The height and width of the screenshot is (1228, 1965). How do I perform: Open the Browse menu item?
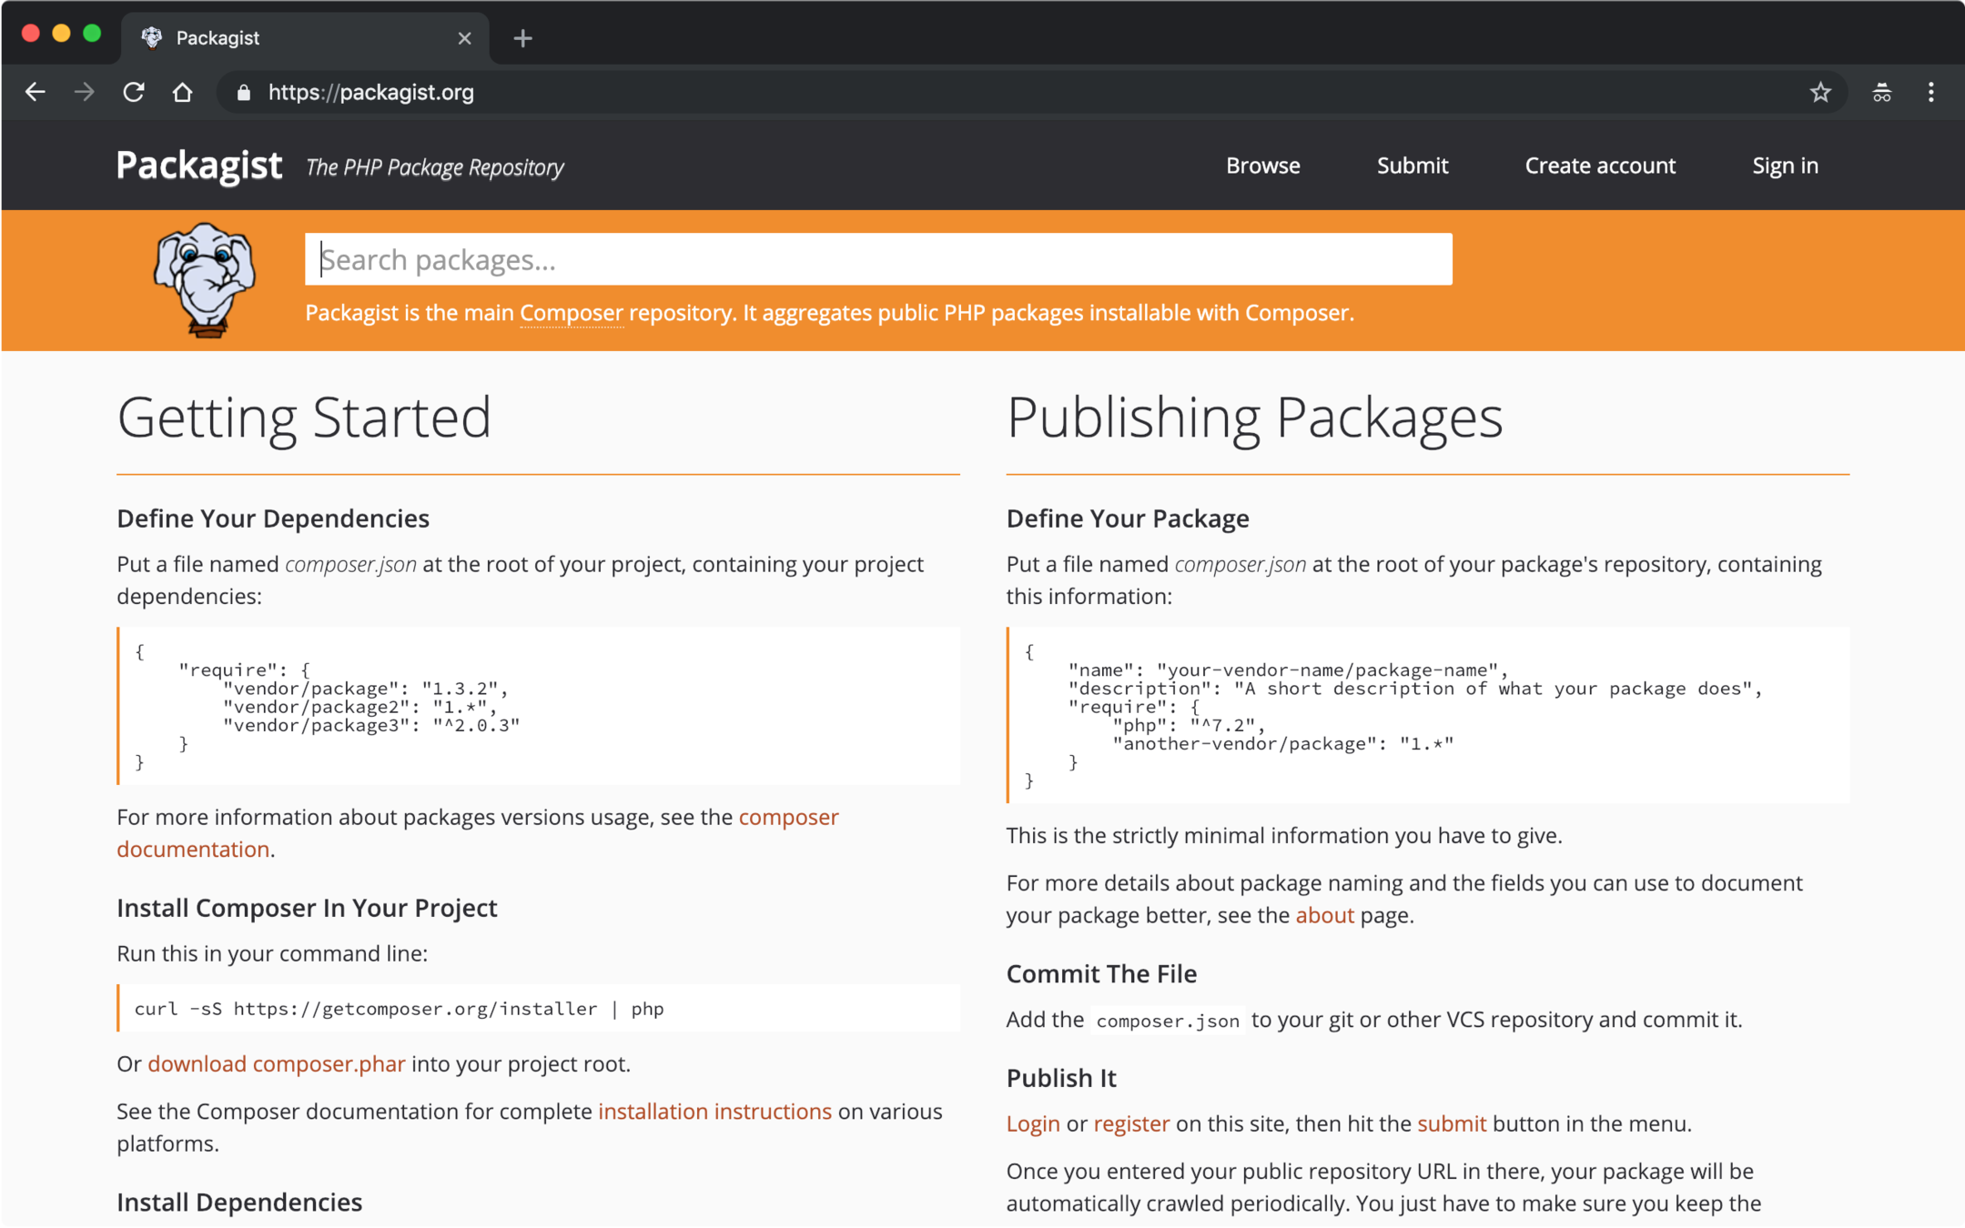(x=1262, y=166)
